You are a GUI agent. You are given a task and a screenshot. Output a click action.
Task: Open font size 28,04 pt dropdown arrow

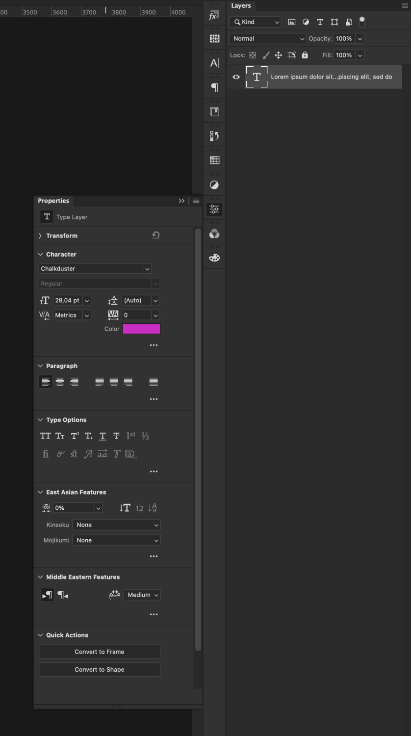[x=87, y=301]
